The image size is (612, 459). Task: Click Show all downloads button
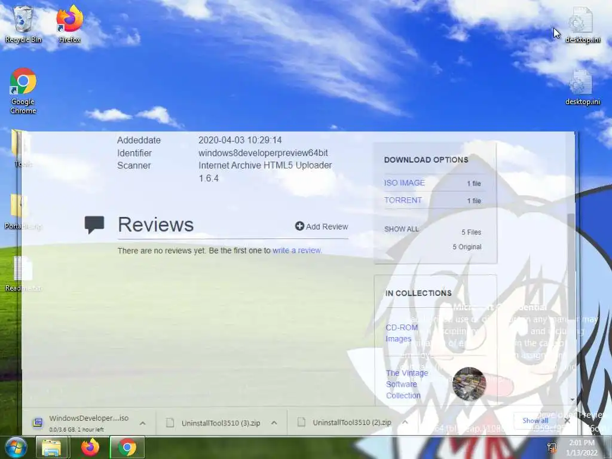point(535,421)
